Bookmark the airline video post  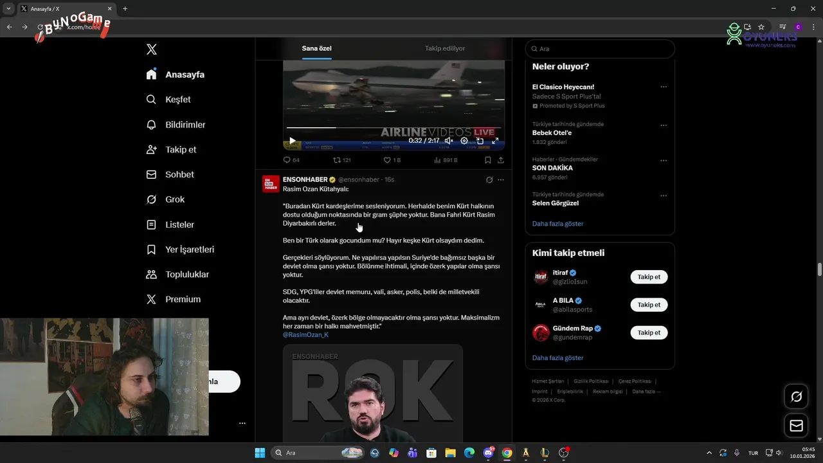pos(488,160)
